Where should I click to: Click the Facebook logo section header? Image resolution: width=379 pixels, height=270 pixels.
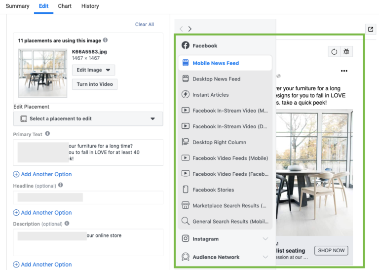point(199,45)
